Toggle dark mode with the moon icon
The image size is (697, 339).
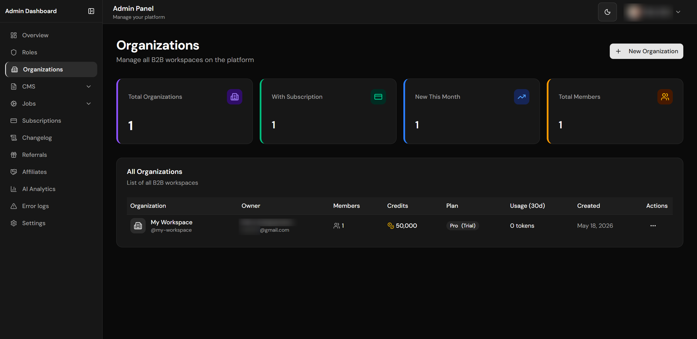coord(607,12)
